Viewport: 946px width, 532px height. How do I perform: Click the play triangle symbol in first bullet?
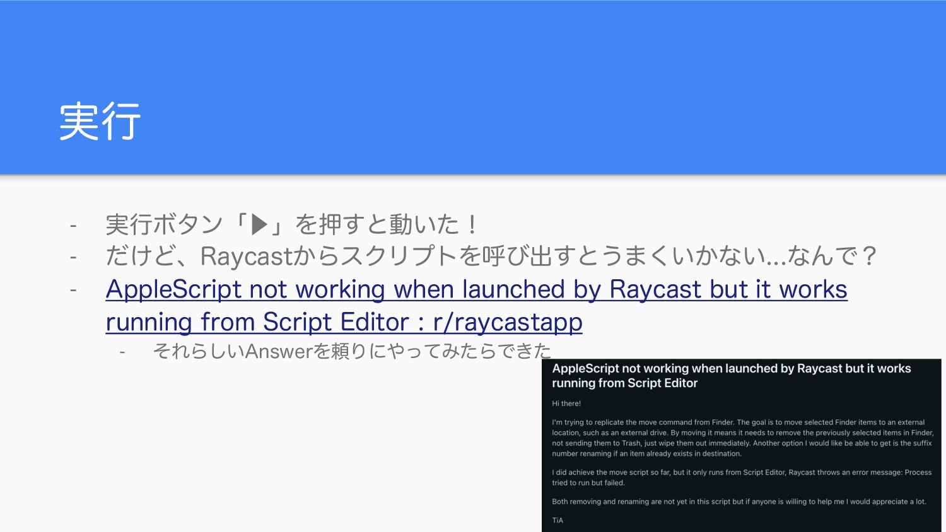point(260,224)
